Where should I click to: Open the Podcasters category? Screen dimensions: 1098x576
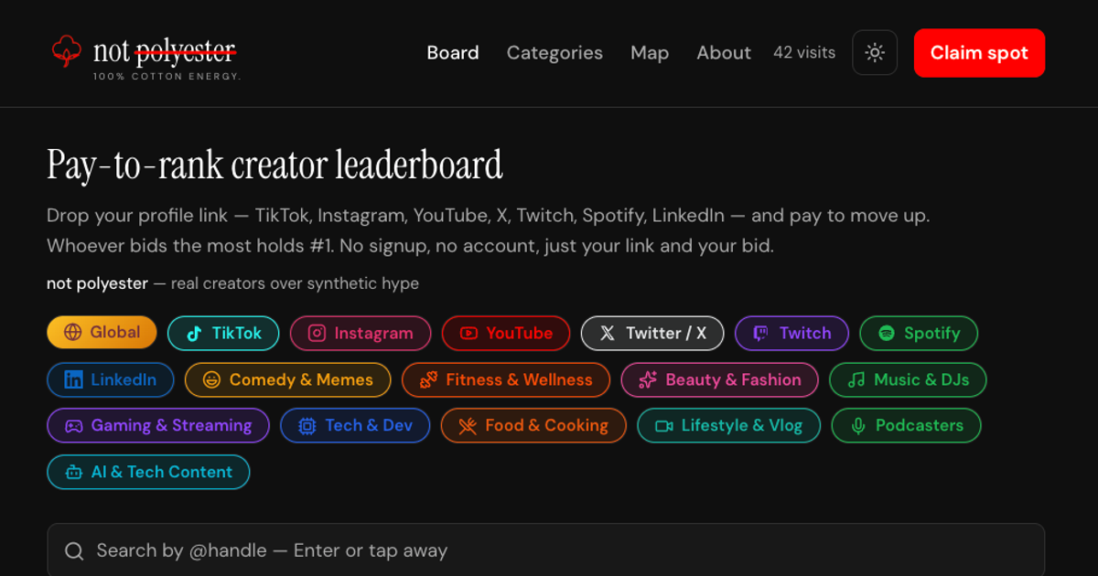(906, 425)
